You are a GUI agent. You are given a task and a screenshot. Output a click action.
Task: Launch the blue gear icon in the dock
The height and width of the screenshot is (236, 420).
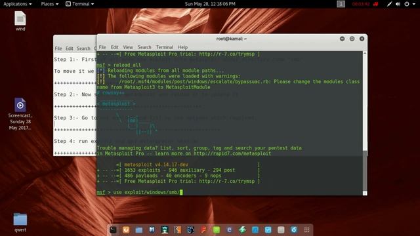click(294, 230)
